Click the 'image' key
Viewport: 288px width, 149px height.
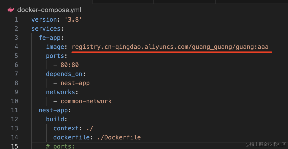pos(55,47)
